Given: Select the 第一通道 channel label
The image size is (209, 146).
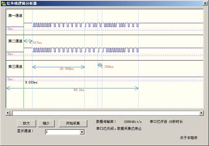Looking at the screenshot, I should (15, 16).
